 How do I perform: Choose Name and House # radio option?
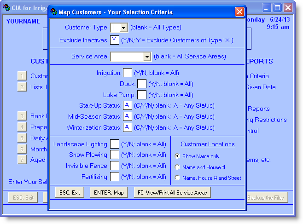click(x=178, y=167)
